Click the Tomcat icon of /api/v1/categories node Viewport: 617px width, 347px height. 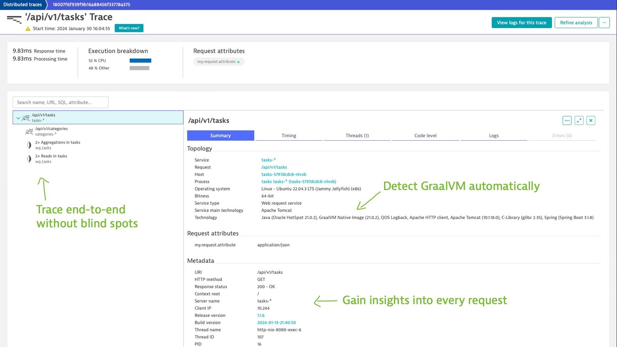(x=29, y=131)
